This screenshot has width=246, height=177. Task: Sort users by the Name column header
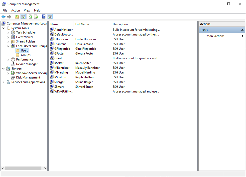pos(61,24)
